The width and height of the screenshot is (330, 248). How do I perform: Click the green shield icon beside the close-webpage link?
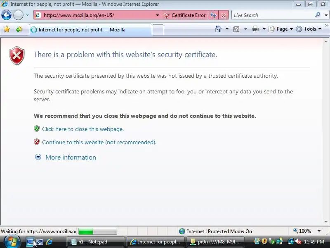[37, 129]
